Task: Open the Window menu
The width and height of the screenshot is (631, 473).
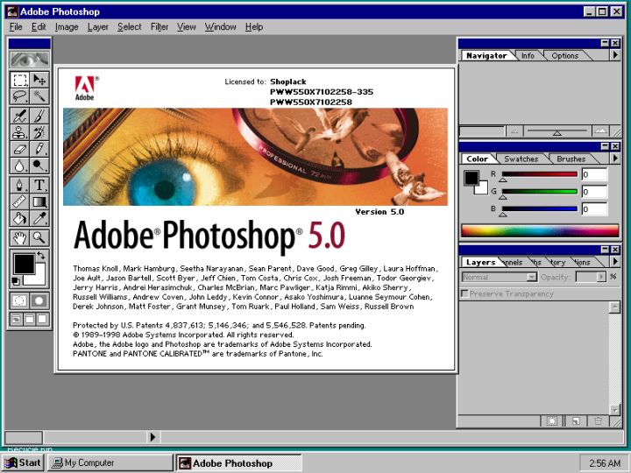Action: [x=221, y=27]
